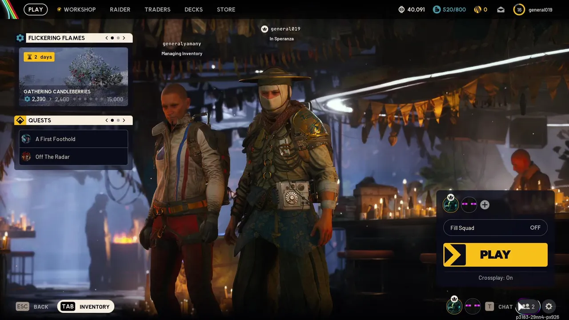Click the level 16 profile badge
569x320 pixels.
519,9
